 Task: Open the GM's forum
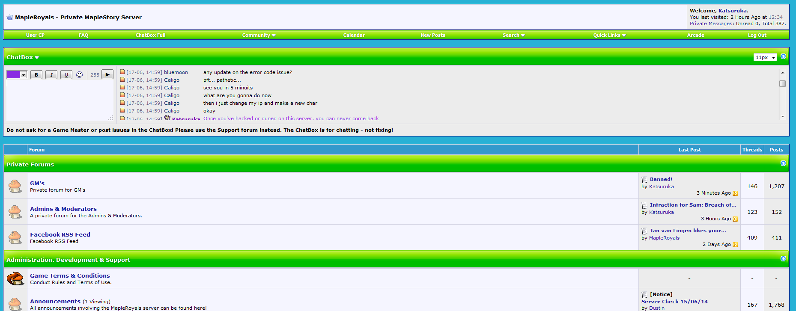(x=37, y=183)
